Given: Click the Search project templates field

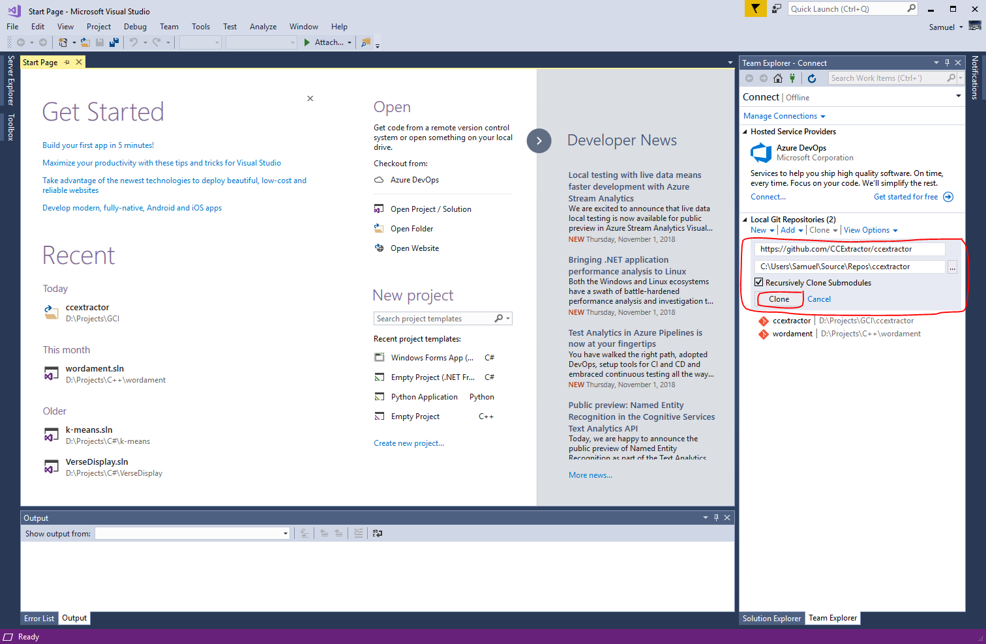Looking at the screenshot, I should (x=434, y=319).
